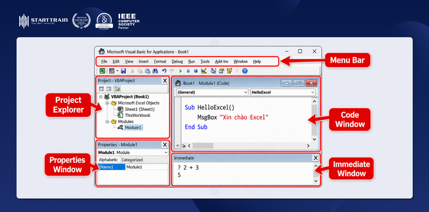Open the Tools menu

[205, 62]
